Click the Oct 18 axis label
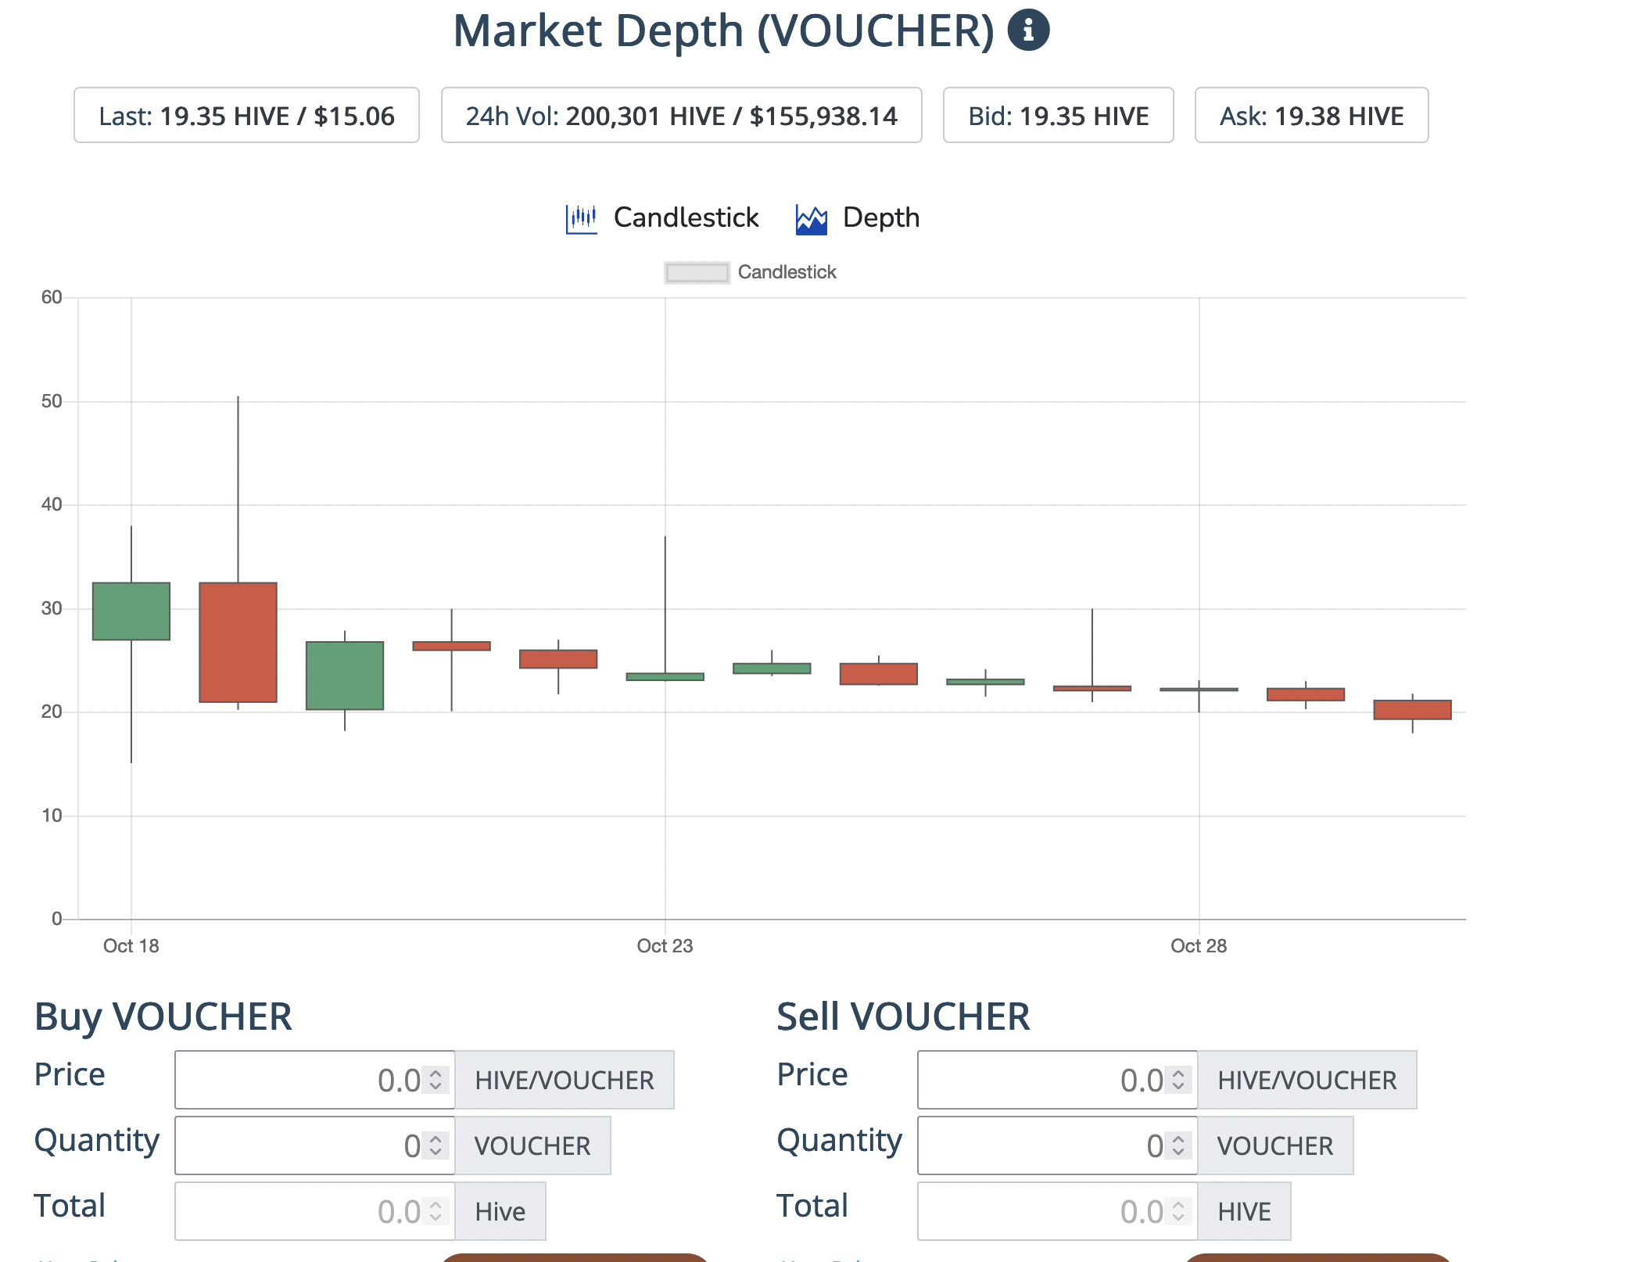The width and height of the screenshot is (1631, 1262). (x=131, y=946)
